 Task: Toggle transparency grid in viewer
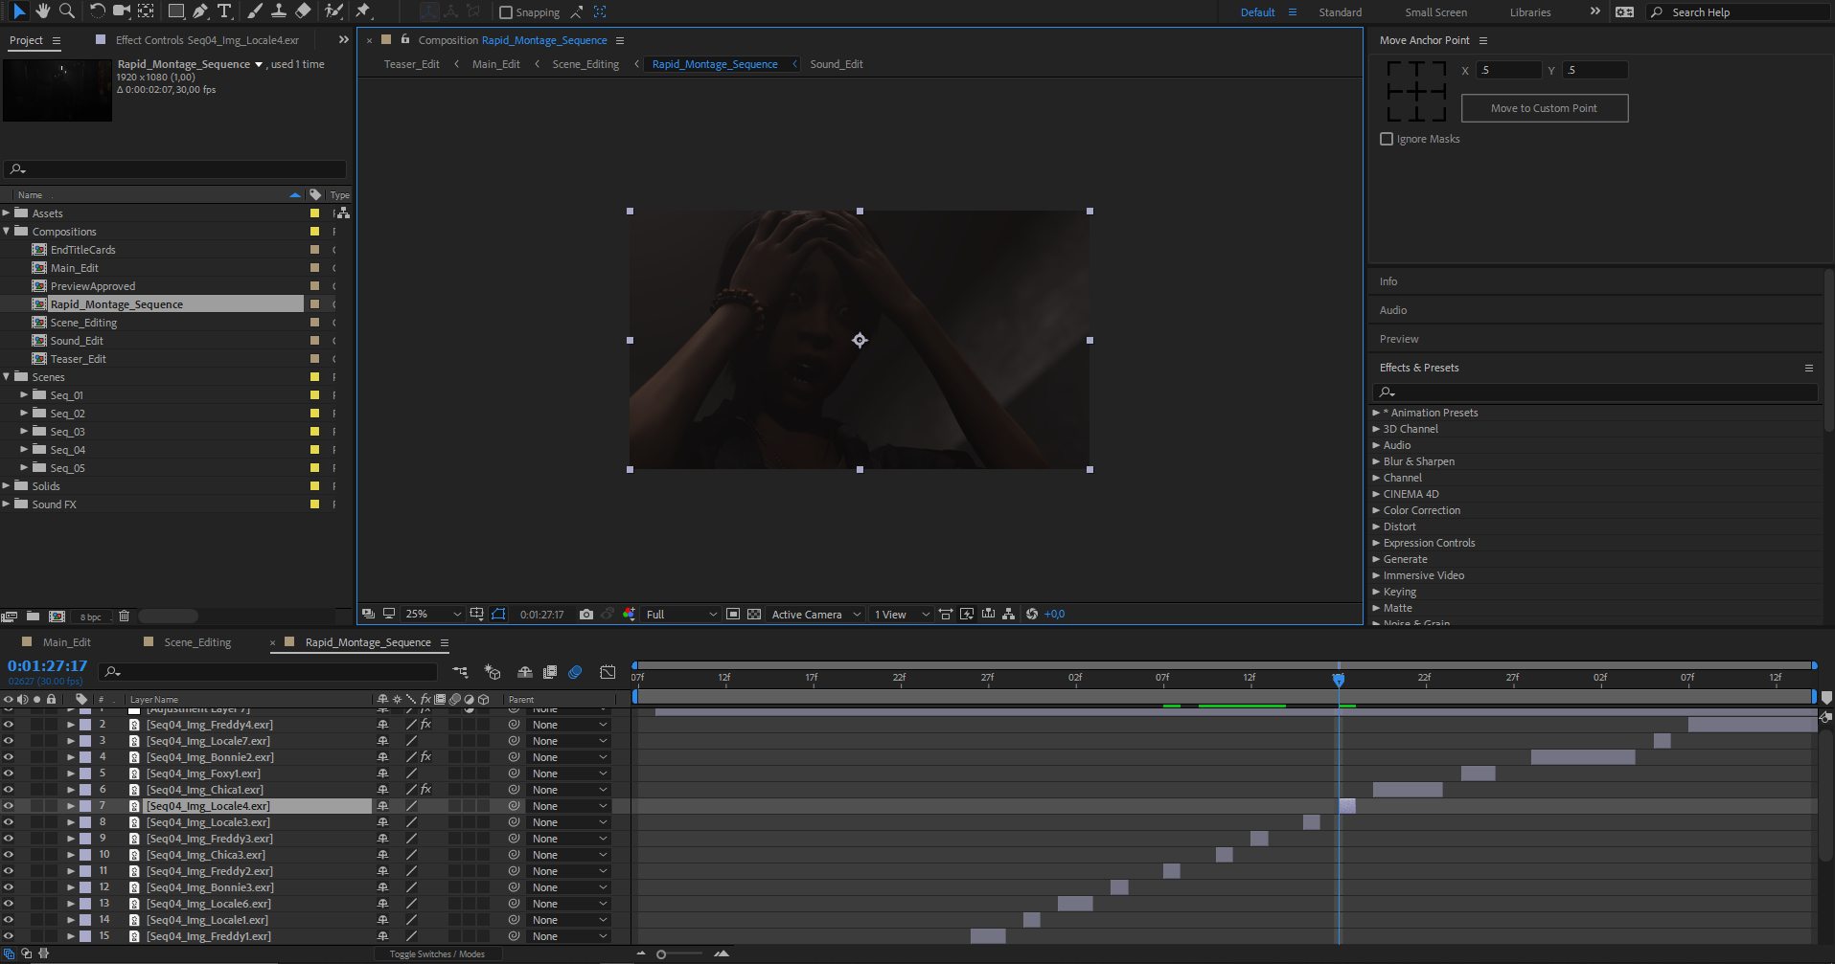(x=754, y=615)
